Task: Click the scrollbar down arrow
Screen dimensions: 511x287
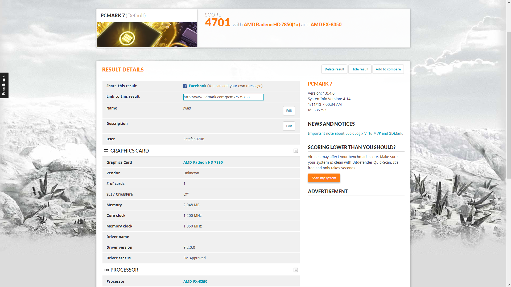Action: [x=509, y=285]
